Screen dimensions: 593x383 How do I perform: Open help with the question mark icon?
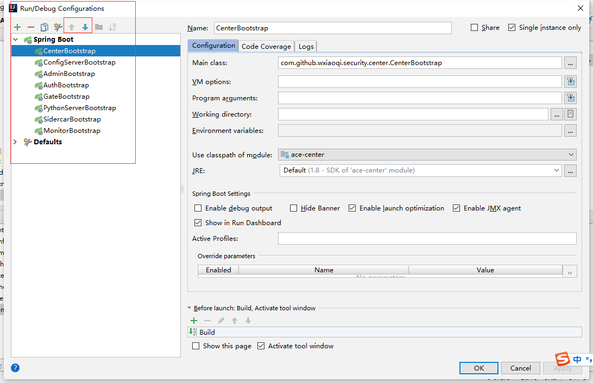pyautogui.click(x=15, y=368)
